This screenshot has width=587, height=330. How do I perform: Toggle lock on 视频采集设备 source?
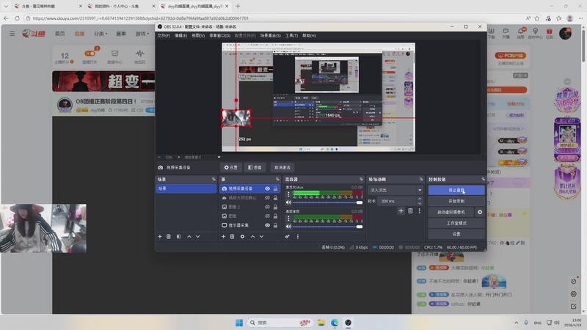276,188
